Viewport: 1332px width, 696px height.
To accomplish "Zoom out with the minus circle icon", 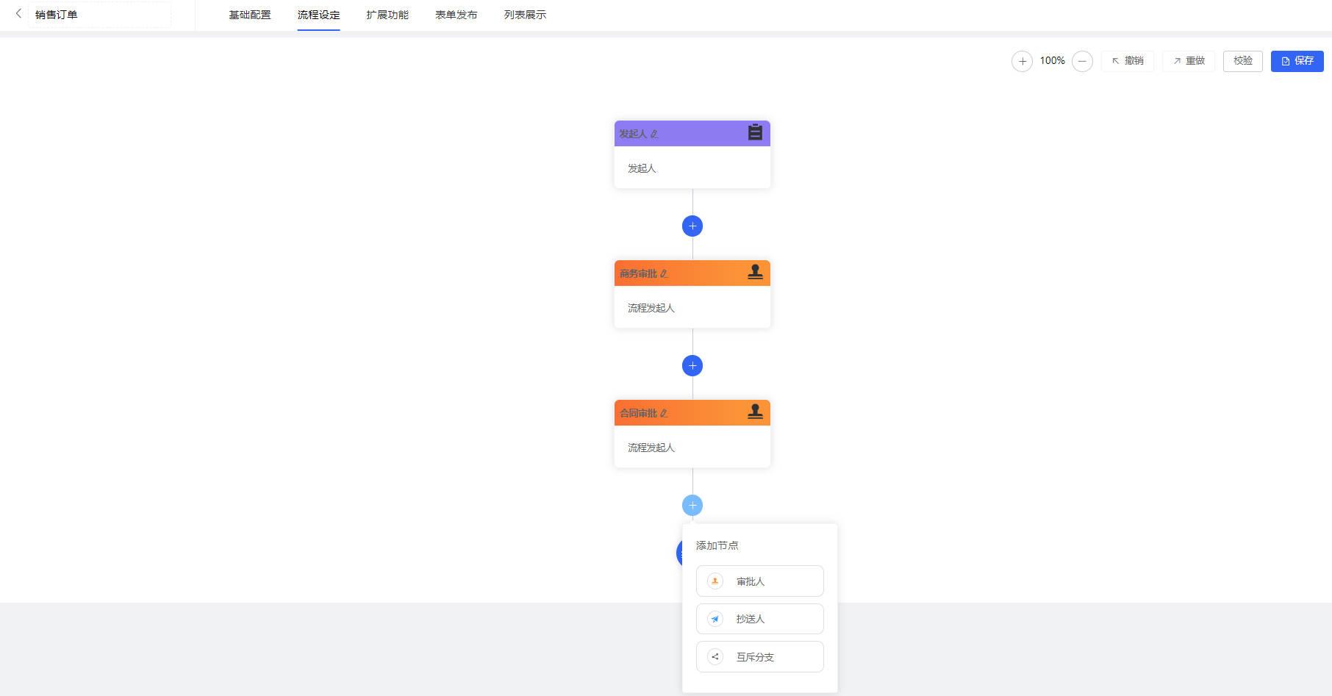I will [1082, 61].
